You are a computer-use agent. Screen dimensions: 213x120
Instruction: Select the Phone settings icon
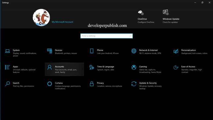92,51
